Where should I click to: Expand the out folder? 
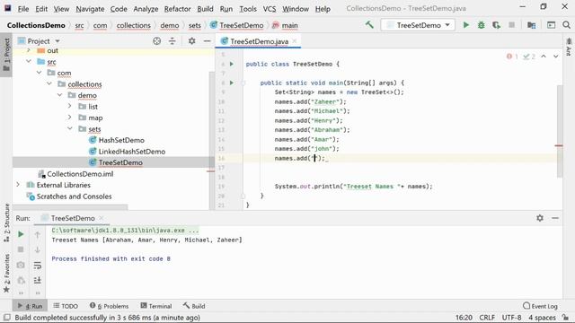click(29, 50)
